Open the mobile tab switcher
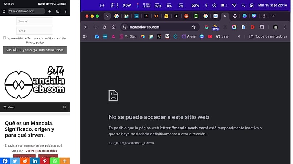Image resolution: width=293 pixels, height=164 pixels. click(x=58, y=11)
